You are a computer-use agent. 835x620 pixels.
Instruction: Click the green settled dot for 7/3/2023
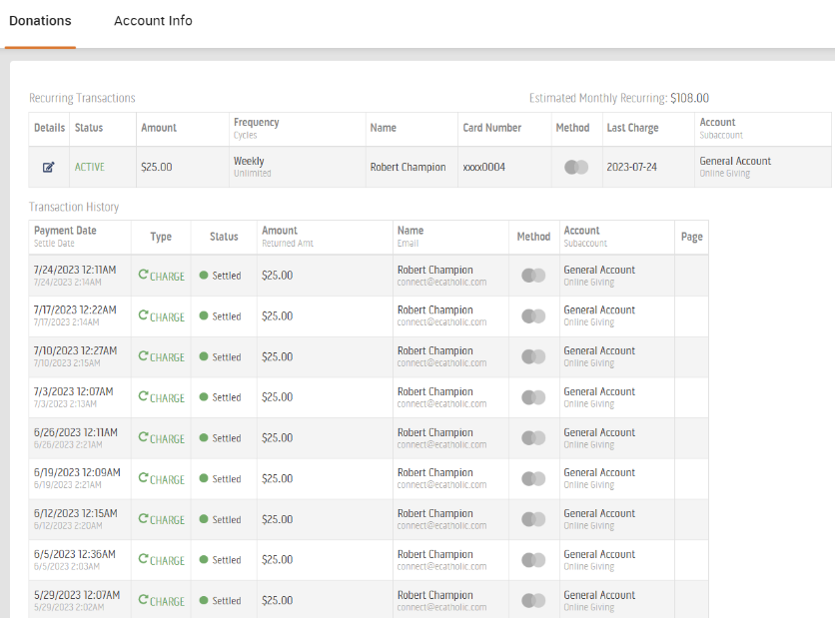coord(204,397)
